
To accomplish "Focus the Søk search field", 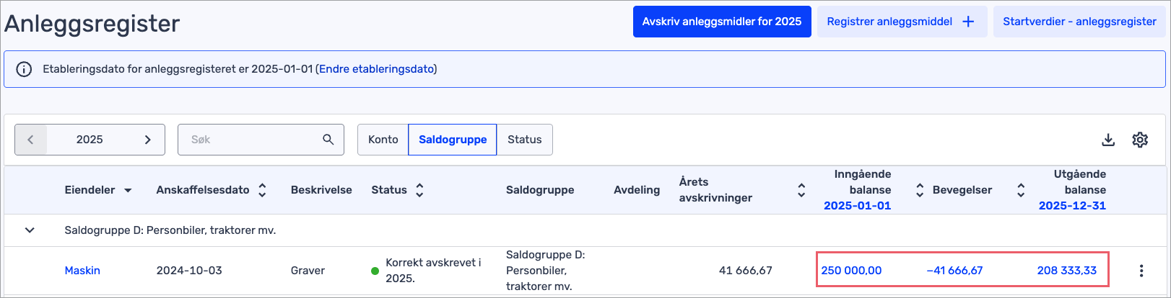I will tap(249, 140).
